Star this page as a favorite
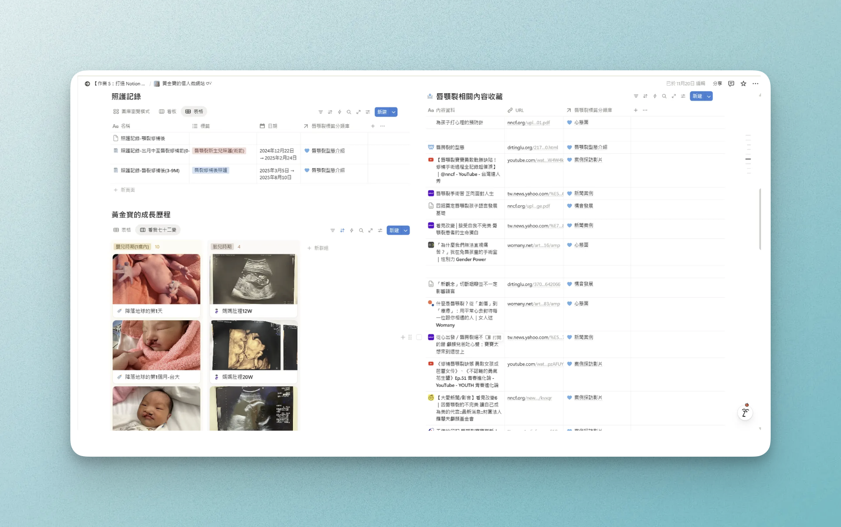841x527 pixels. 743,84
